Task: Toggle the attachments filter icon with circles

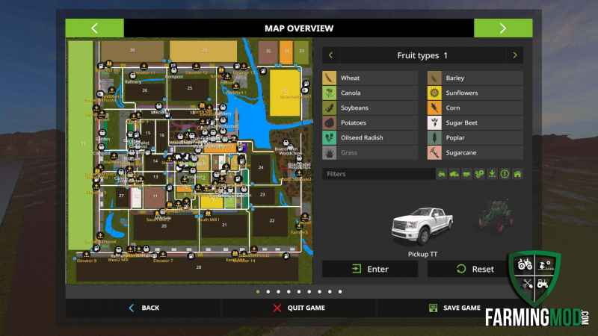Action: point(479,174)
